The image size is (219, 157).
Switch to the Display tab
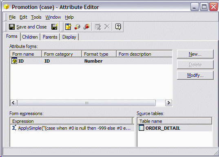tap(69, 37)
